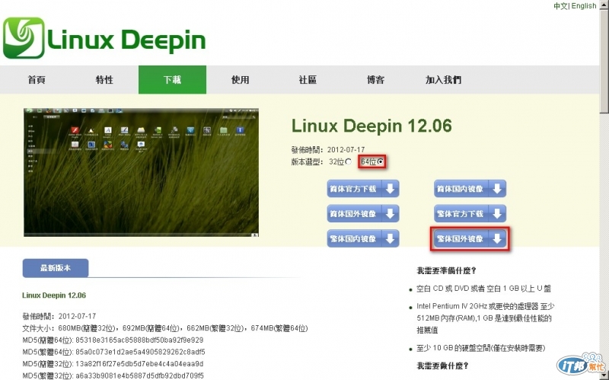Click the 簡体国内镜像 download button
Viewport: 609px width, 380px height.
click(x=470, y=189)
